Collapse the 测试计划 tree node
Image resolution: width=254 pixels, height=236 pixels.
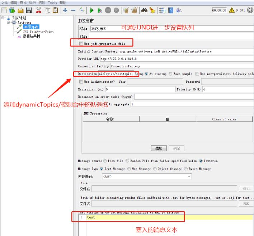coord(3,18)
